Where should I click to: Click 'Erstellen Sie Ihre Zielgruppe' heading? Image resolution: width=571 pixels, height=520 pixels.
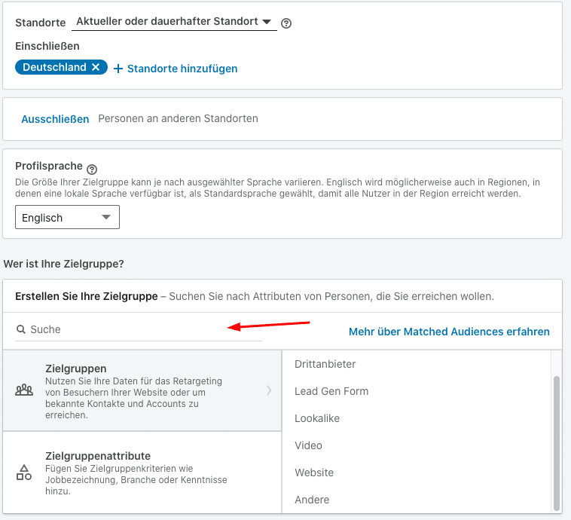point(87,296)
